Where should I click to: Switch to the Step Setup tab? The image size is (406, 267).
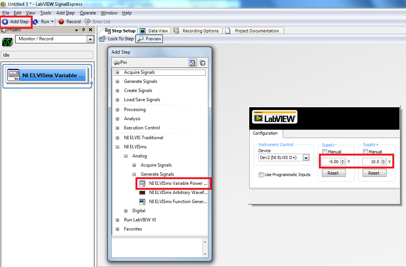tap(120, 31)
